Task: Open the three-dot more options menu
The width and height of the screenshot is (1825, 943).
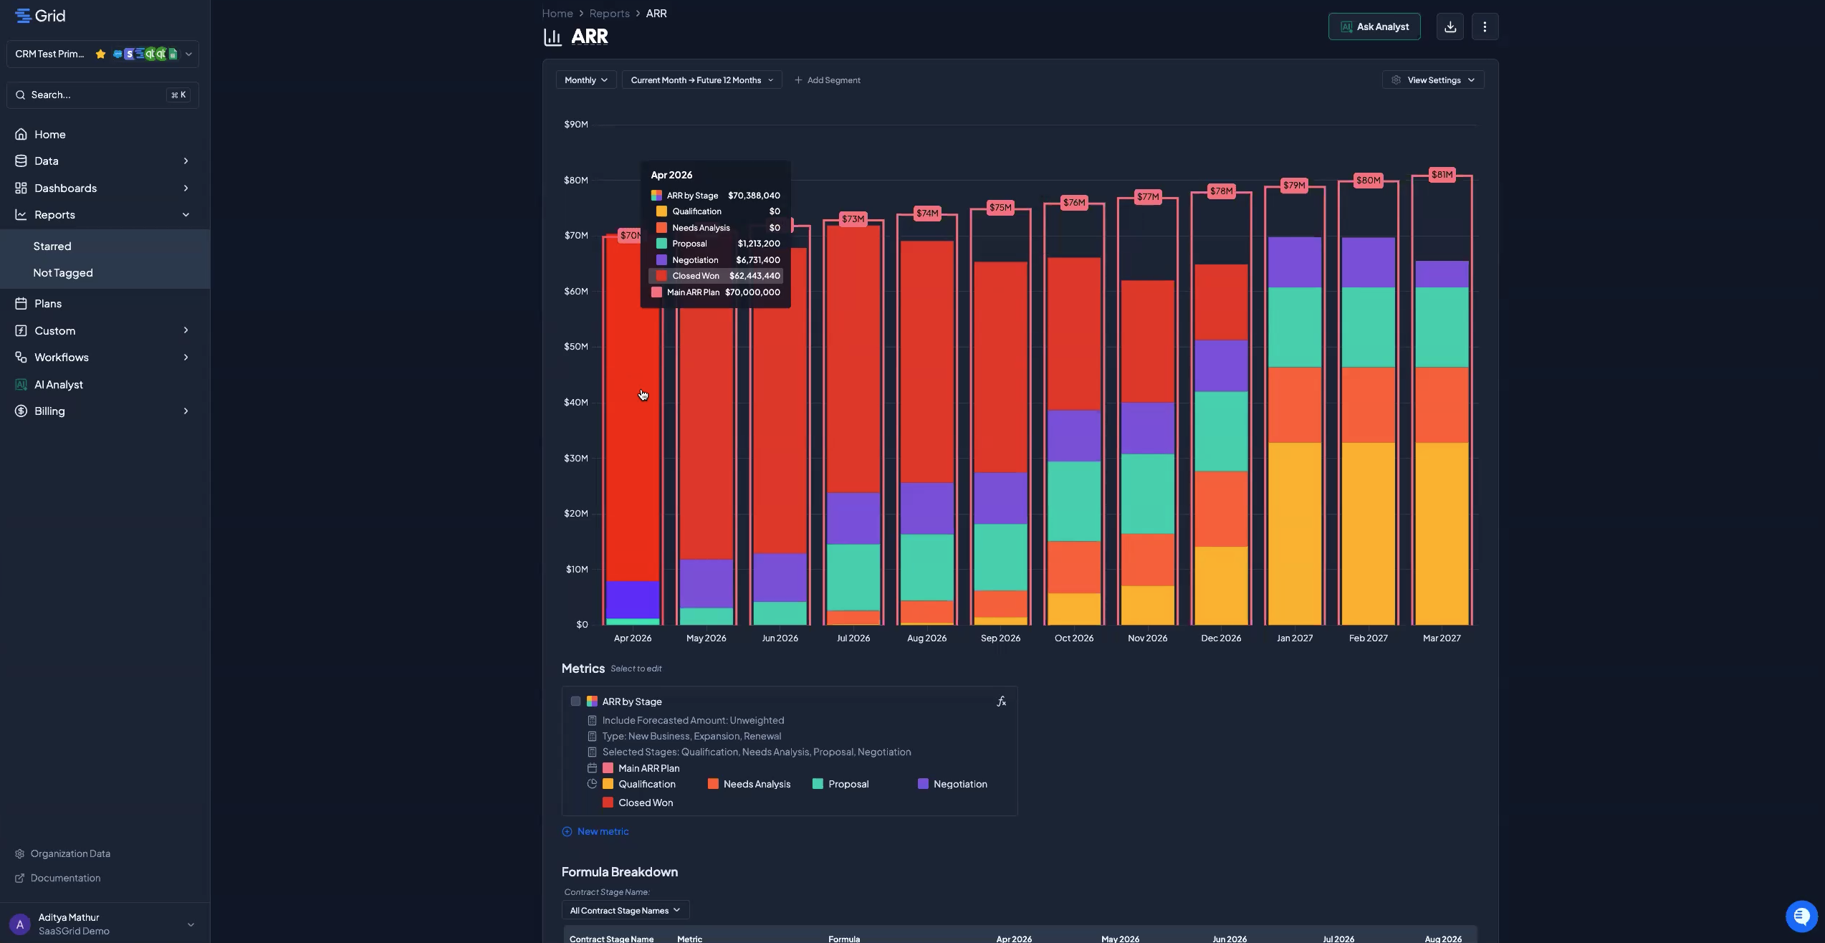Action: [x=1484, y=27]
